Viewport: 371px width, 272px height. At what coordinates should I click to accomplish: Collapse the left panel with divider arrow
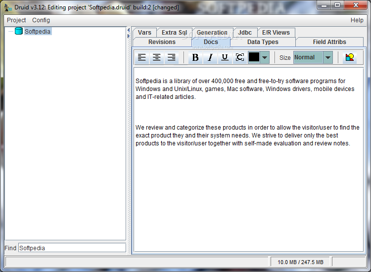click(x=129, y=30)
